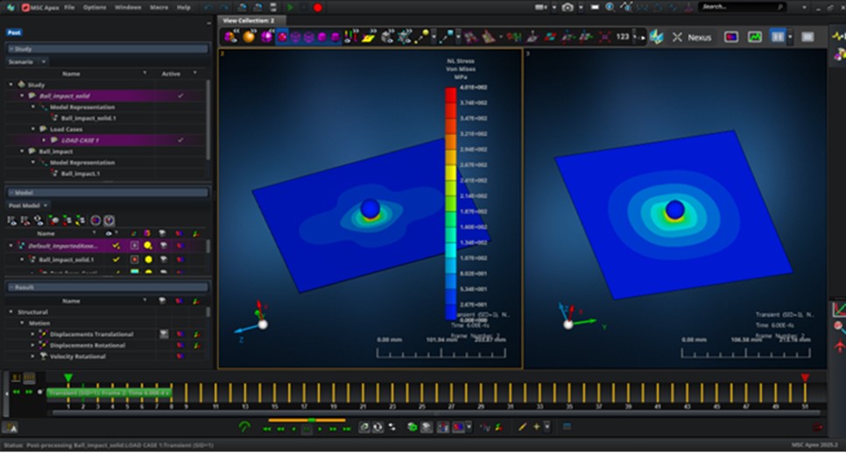
Task: Click the red Record button in top toolbar
Action: click(317, 7)
